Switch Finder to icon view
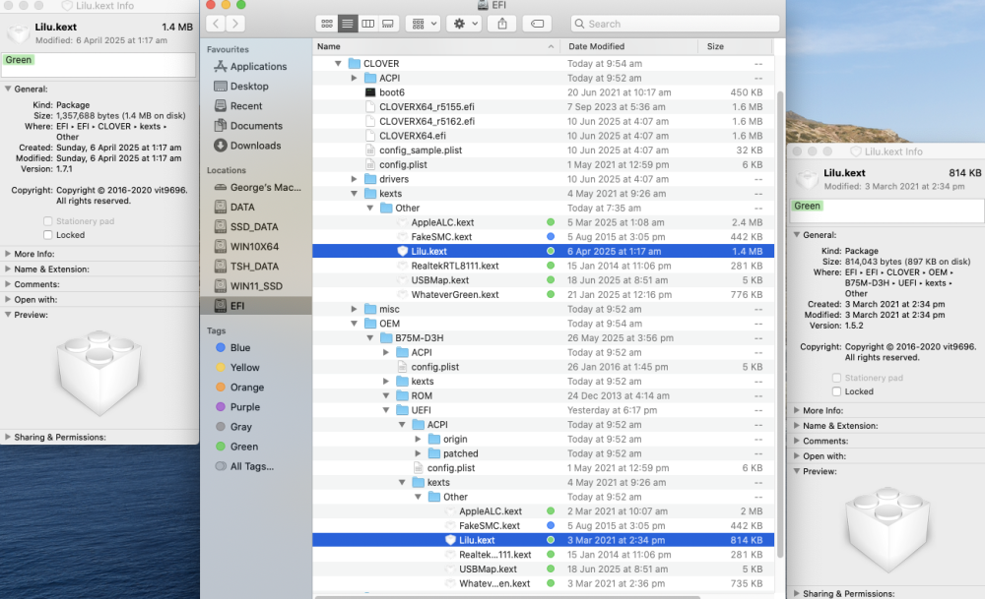 (327, 24)
